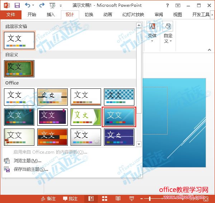The height and width of the screenshot is (203, 215).
Task: Click the Redo arrow icon
Action: pyautogui.click(x=42, y=5)
